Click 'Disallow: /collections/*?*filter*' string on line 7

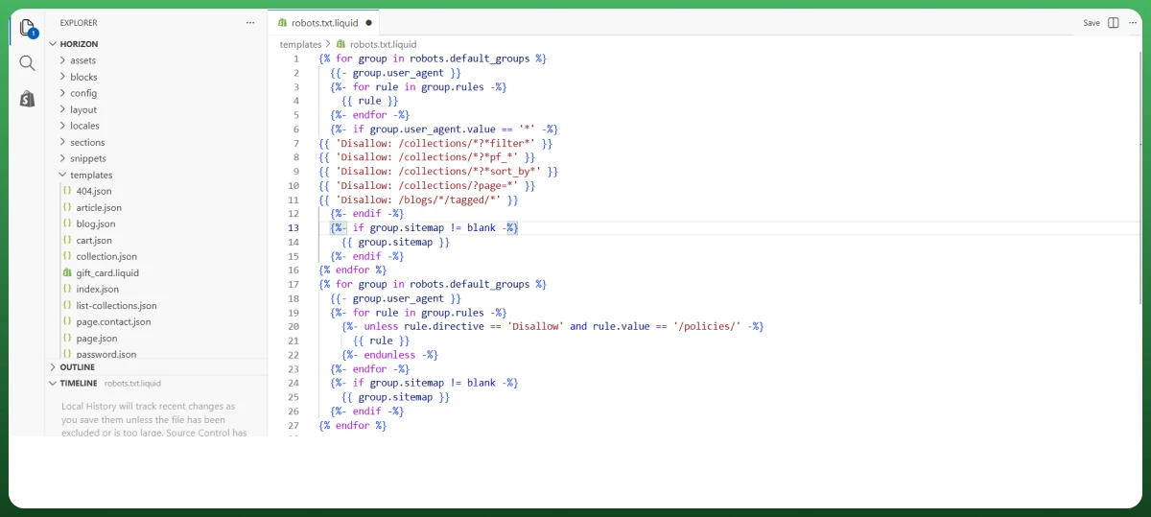(435, 143)
